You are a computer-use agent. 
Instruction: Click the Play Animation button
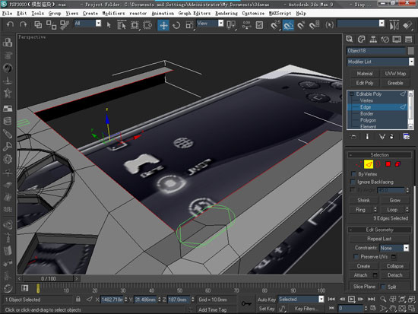coord(351,300)
